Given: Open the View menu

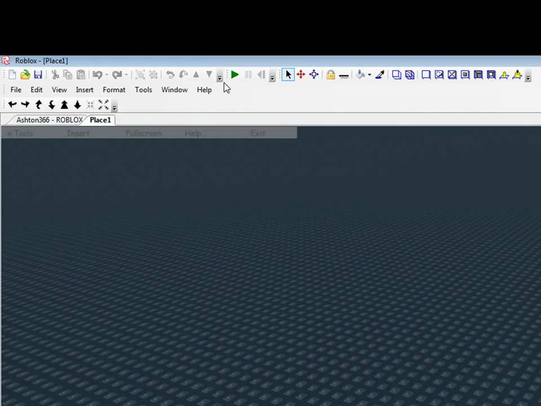Looking at the screenshot, I should [59, 90].
